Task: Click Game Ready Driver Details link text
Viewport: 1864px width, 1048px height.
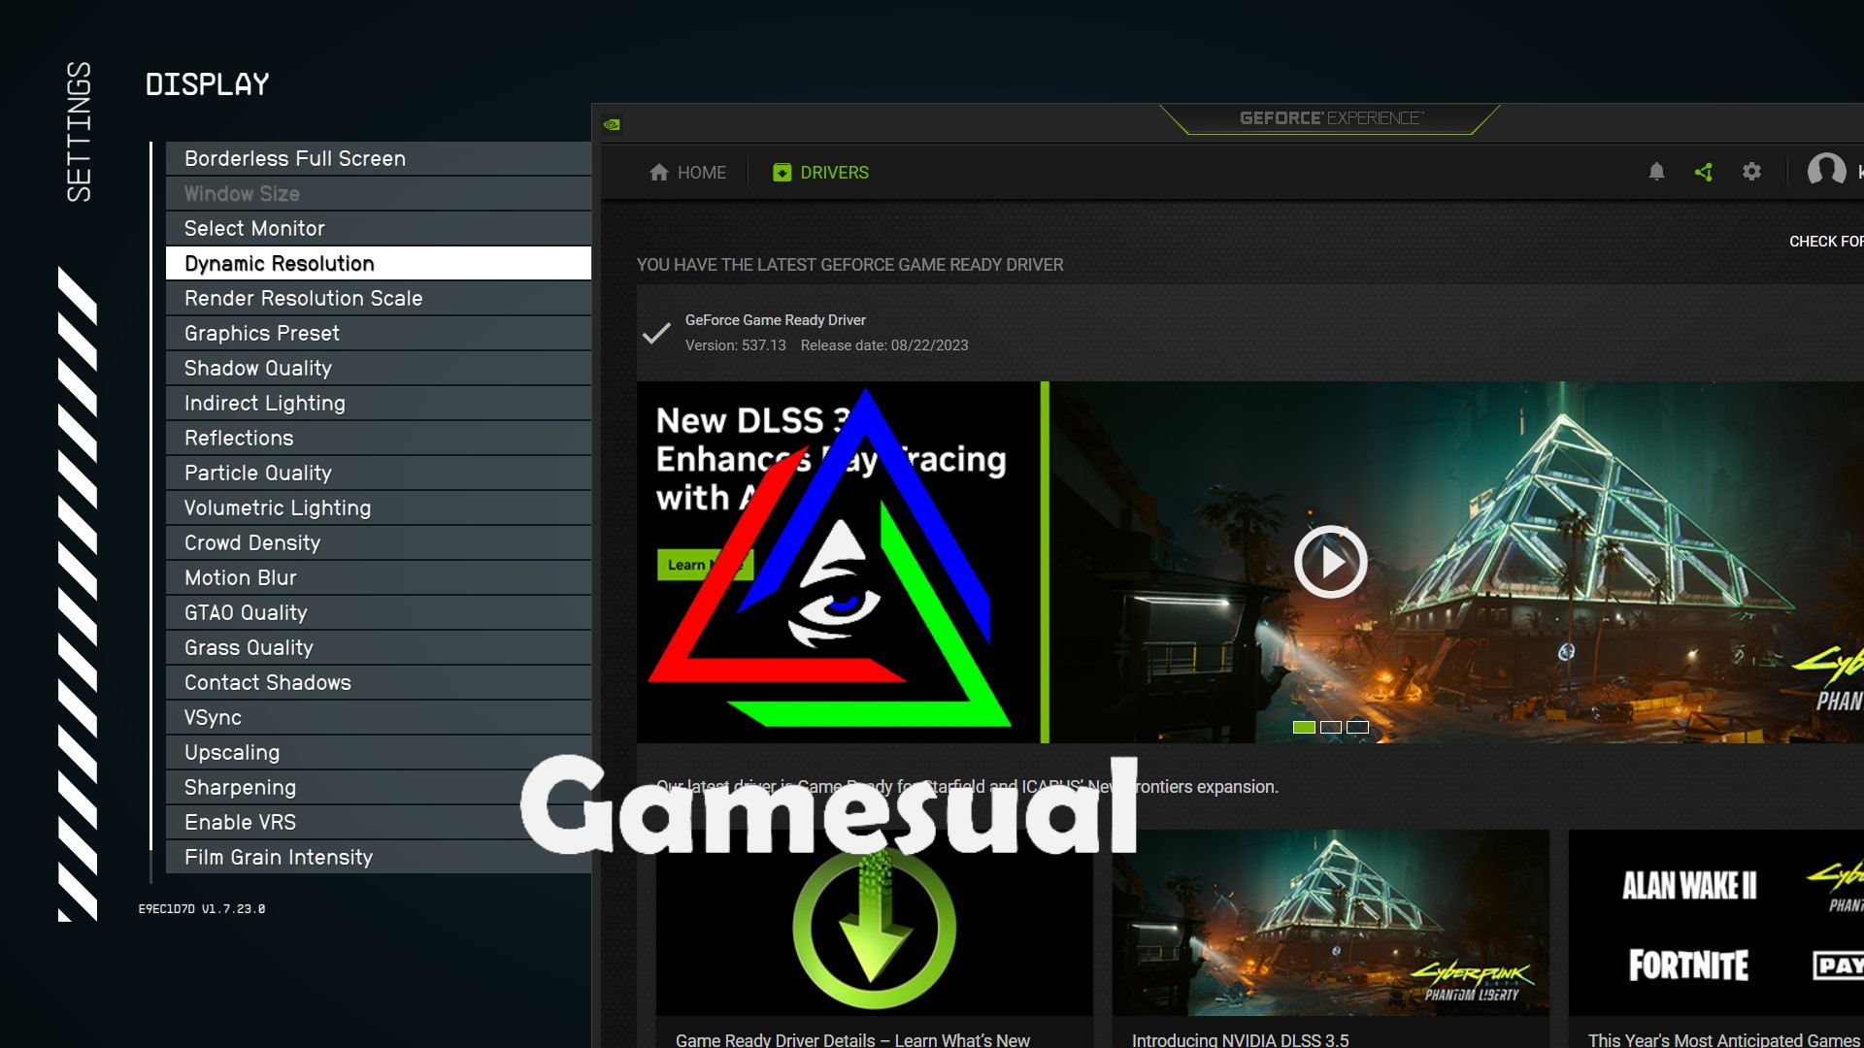Action: [852, 1039]
